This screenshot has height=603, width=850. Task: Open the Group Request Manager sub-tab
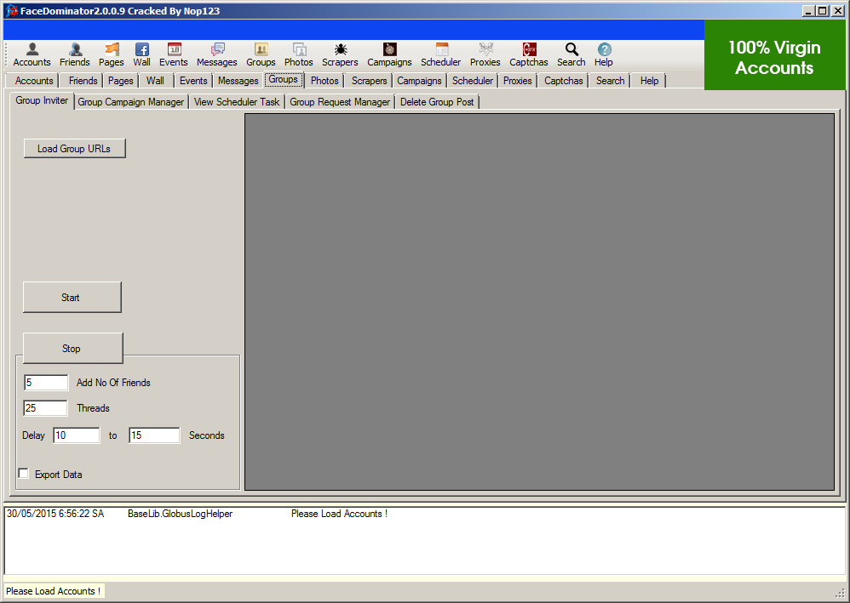pos(340,102)
